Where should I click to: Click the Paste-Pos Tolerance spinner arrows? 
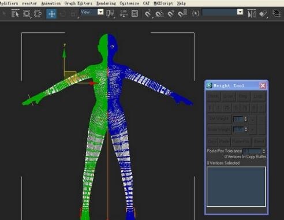pos(264,151)
